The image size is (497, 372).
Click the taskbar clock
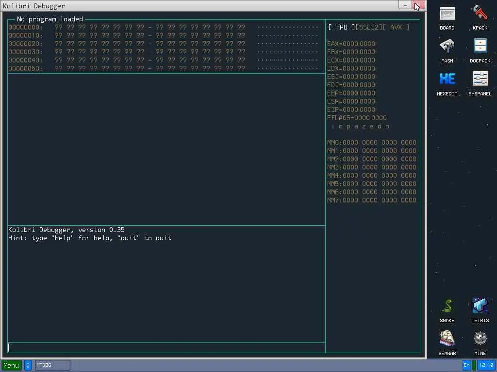(485, 365)
